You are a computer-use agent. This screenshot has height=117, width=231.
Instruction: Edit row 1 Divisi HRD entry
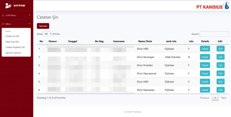(x=221, y=49)
